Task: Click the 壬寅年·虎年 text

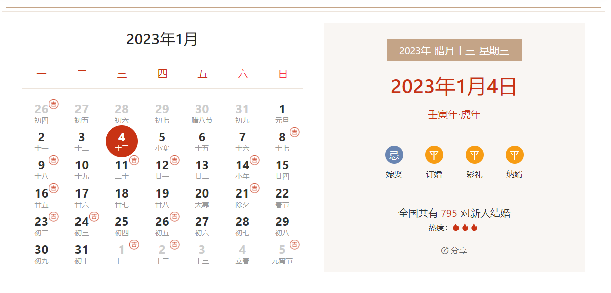Action: (454, 115)
